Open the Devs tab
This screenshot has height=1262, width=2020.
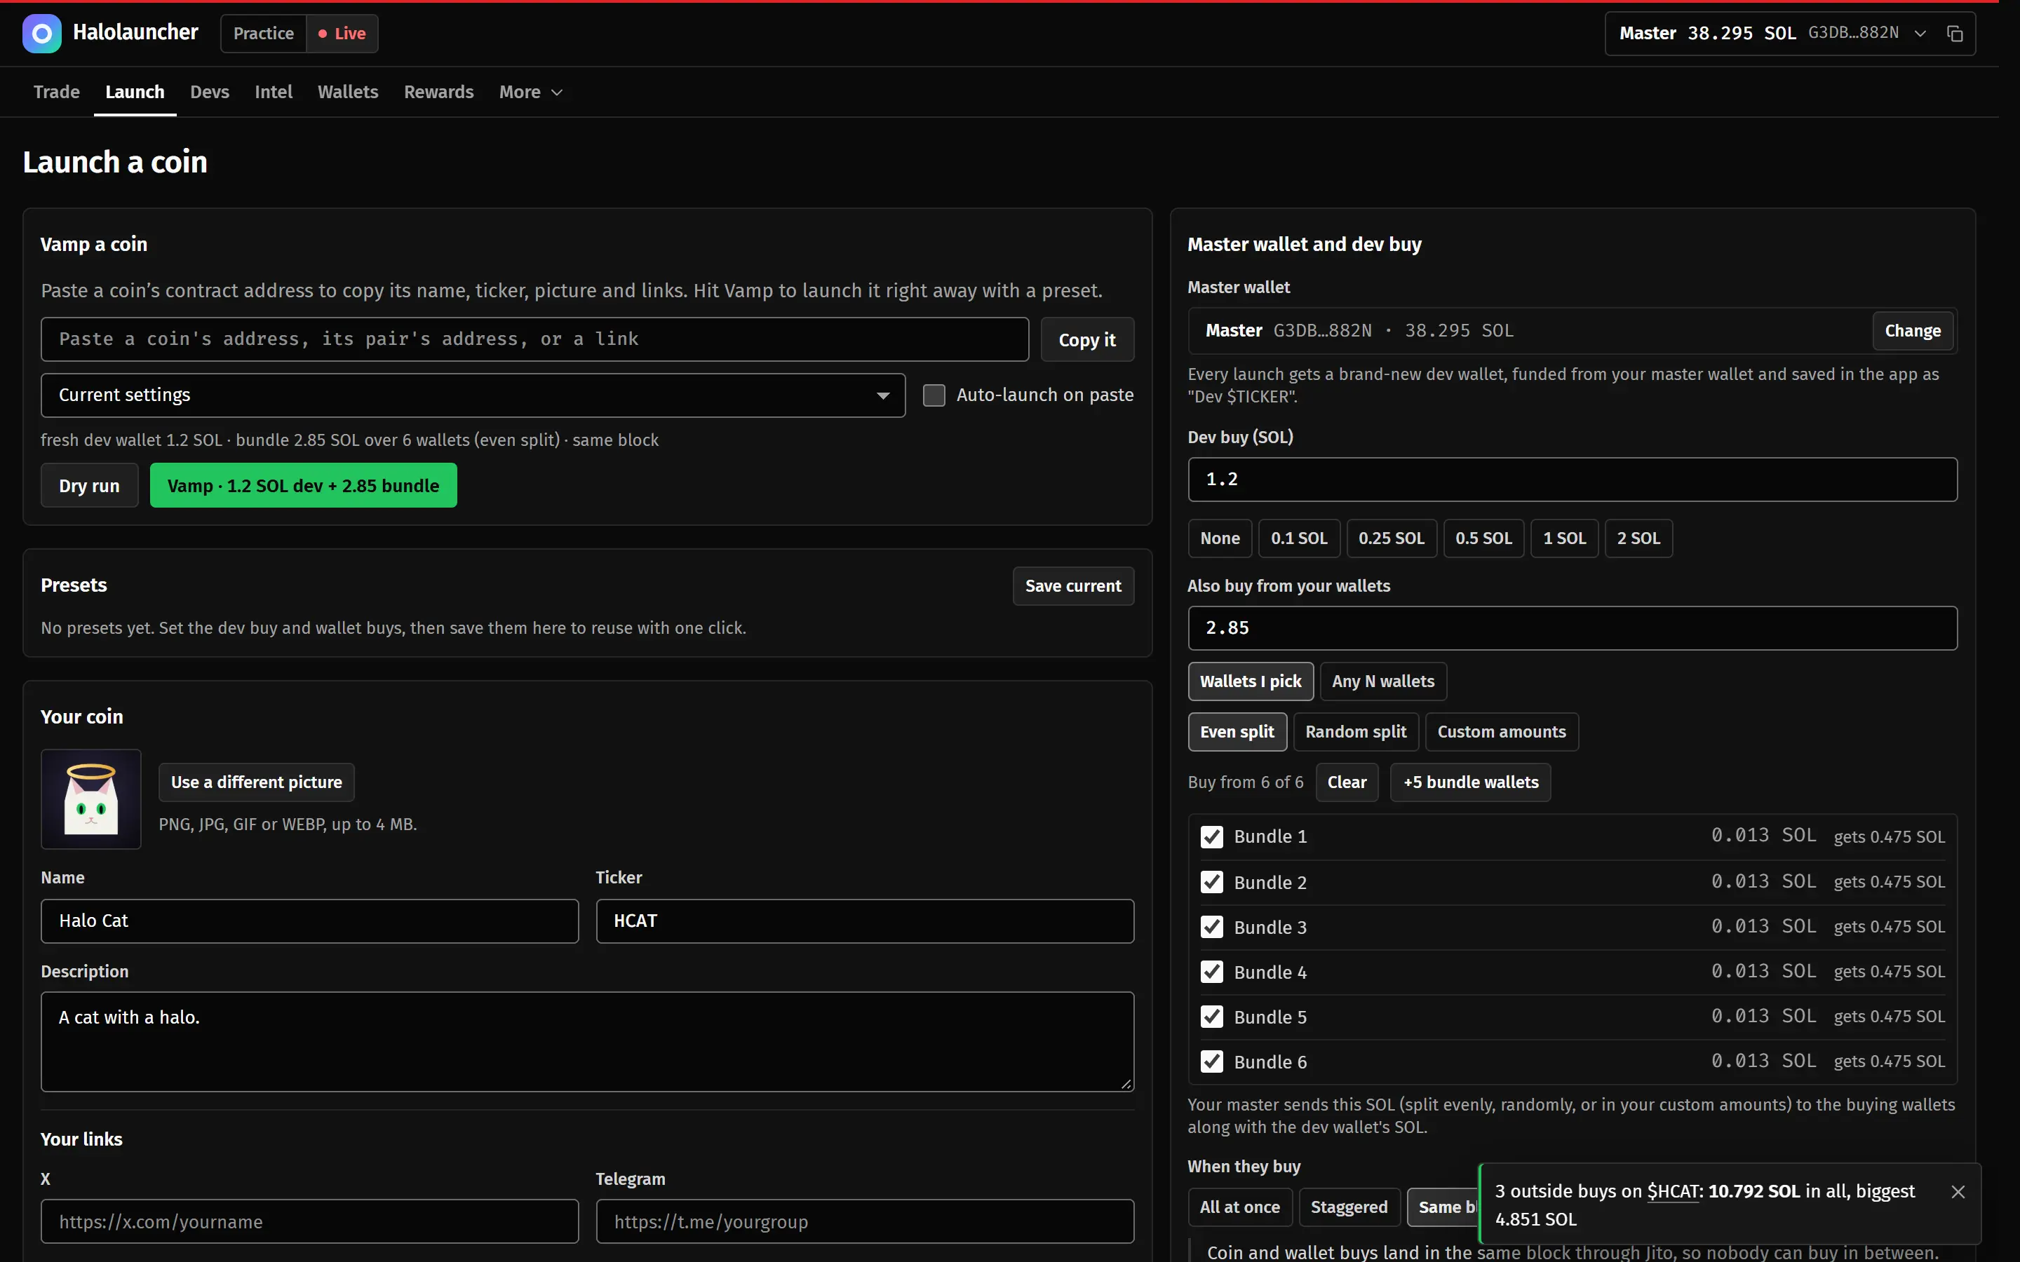pos(210,92)
